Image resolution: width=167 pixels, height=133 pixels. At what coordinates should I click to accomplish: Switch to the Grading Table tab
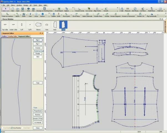12,36
